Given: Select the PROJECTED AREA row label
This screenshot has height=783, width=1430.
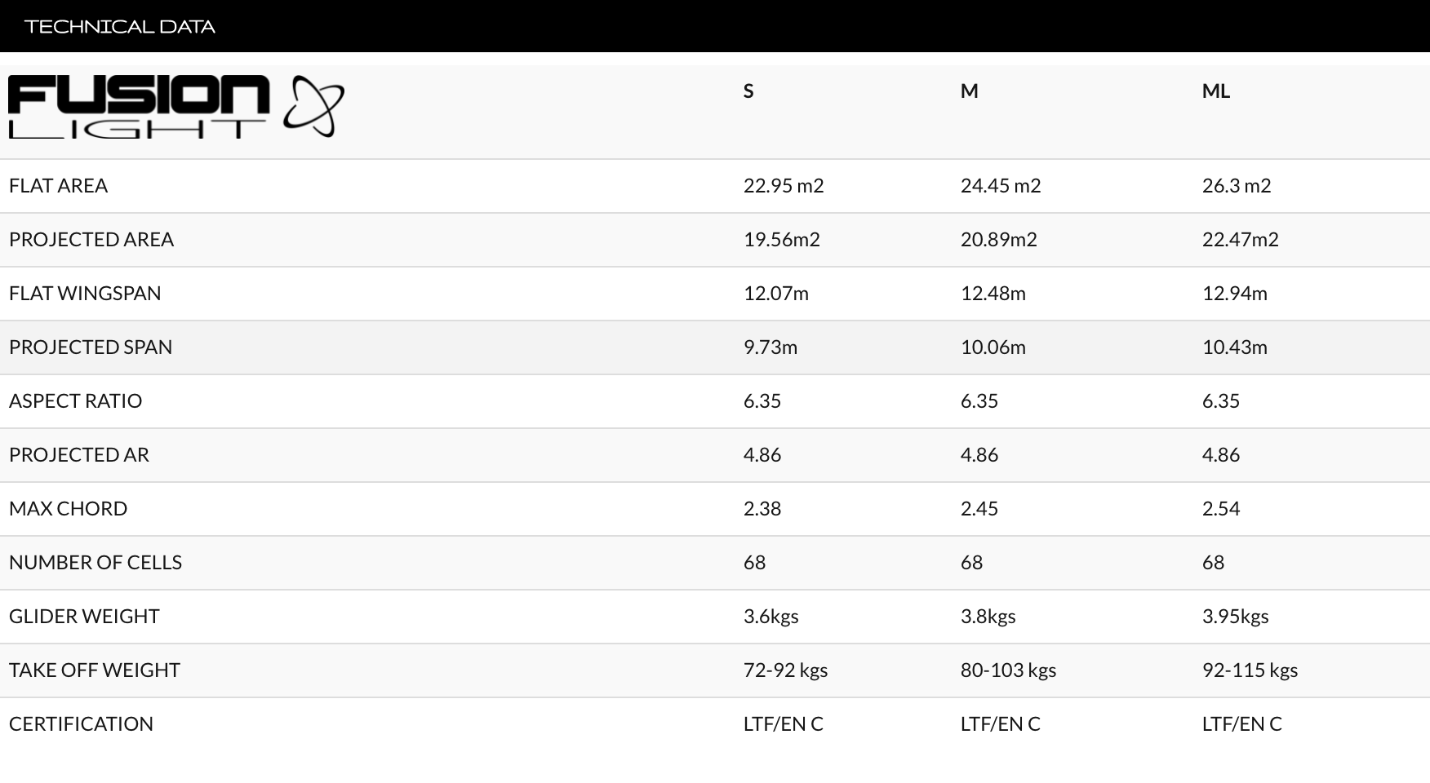Looking at the screenshot, I should 91,239.
